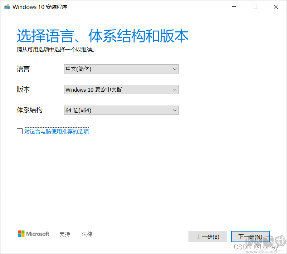Enable the 对这台电脑使用推荐的选项 checkbox
287x254 pixels.
[20, 131]
